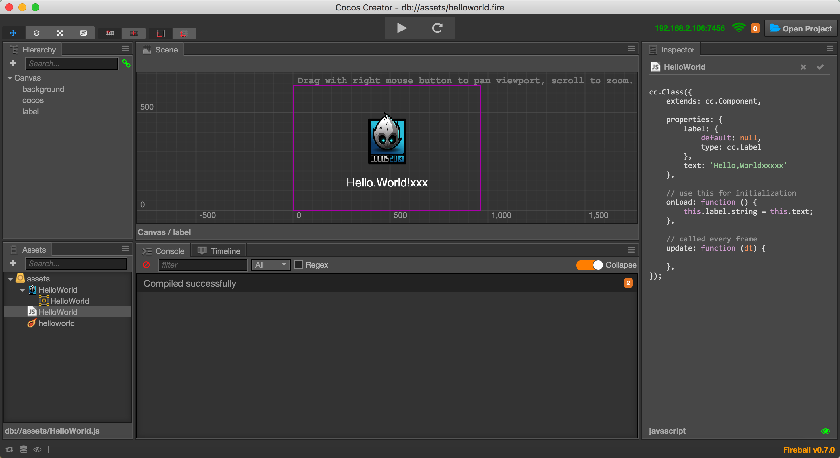This screenshot has width=840, height=458.
Task: Open the All log level dropdown
Action: (271, 265)
